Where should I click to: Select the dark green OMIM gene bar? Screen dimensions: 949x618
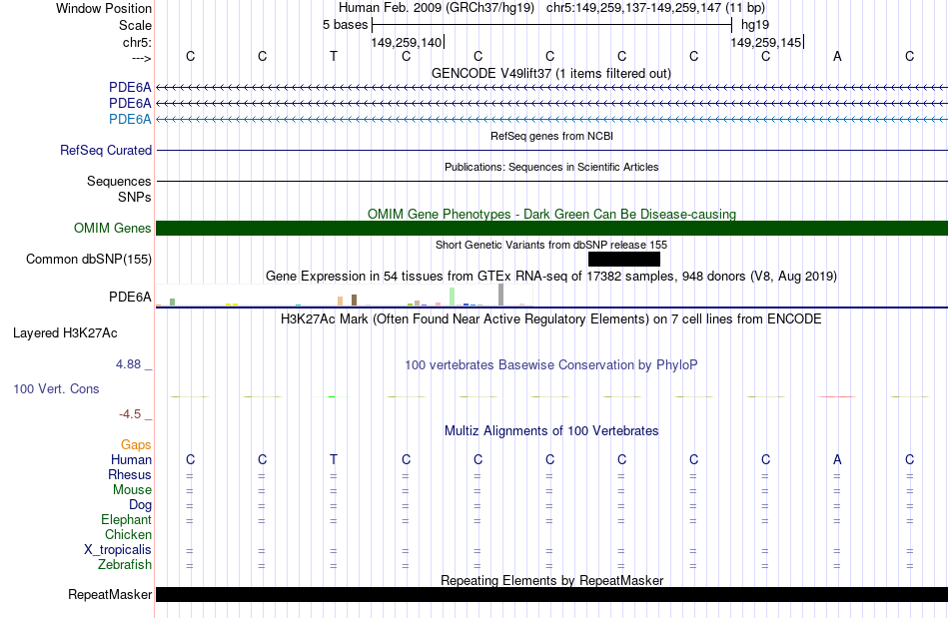[x=551, y=228]
